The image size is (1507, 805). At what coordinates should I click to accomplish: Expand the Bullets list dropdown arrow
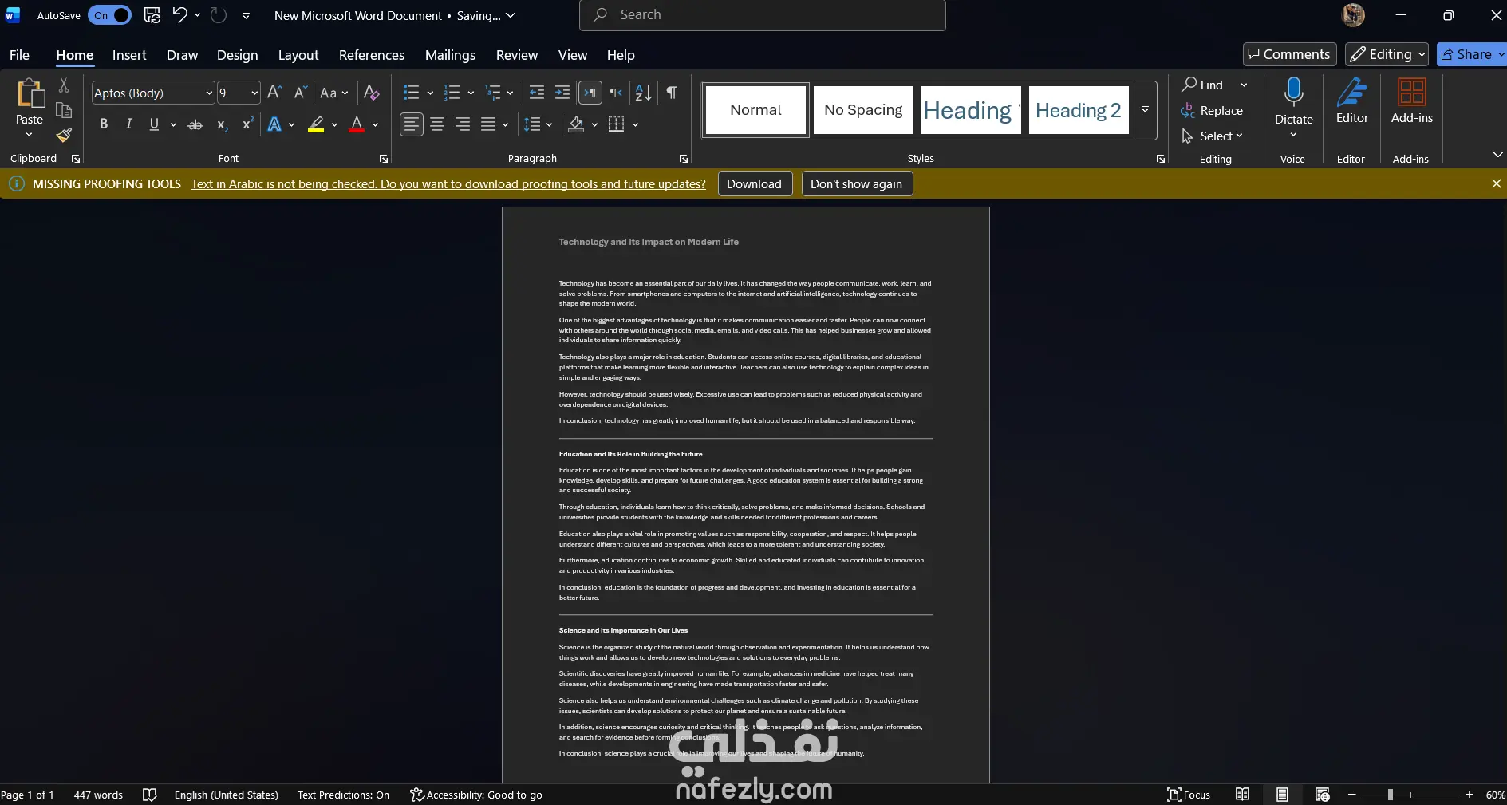[430, 93]
